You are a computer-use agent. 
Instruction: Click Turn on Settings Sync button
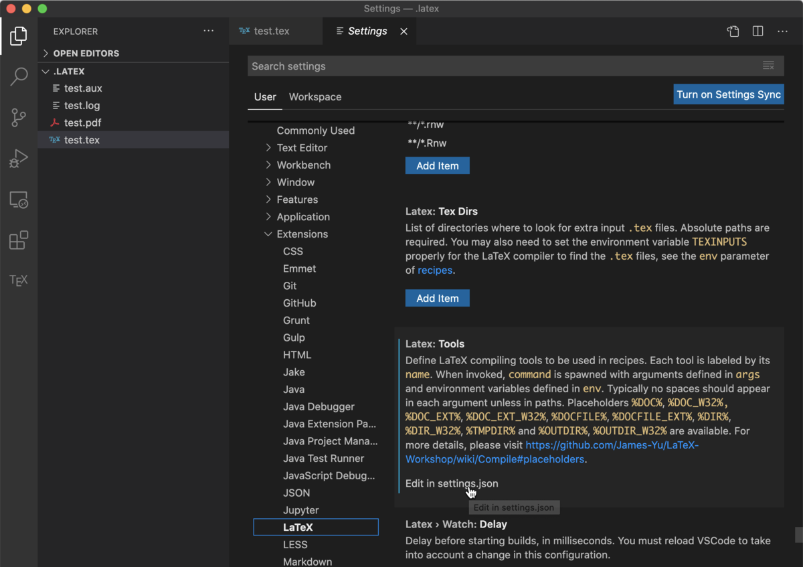pos(729,94)
